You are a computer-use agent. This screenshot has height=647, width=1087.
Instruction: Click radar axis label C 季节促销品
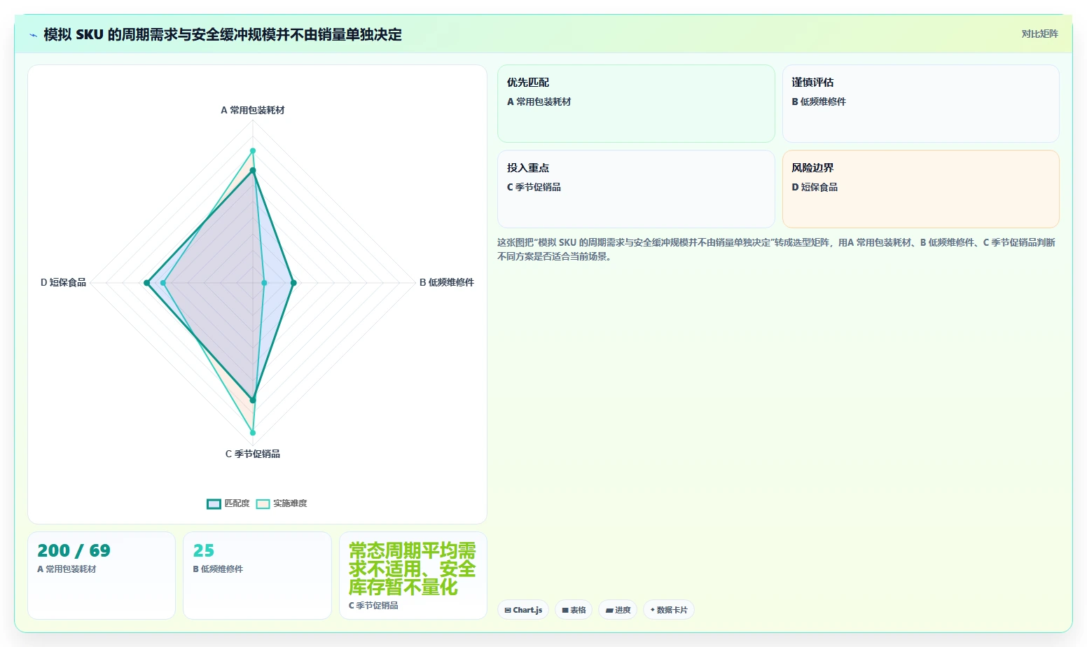coord(253,454)
